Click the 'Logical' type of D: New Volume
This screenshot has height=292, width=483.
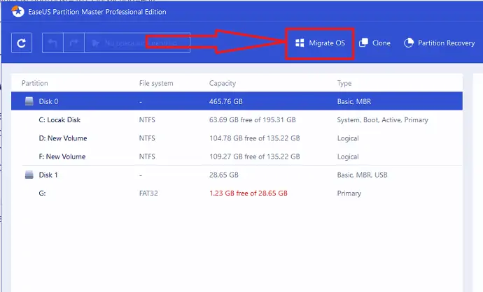(x=348, y=138)
